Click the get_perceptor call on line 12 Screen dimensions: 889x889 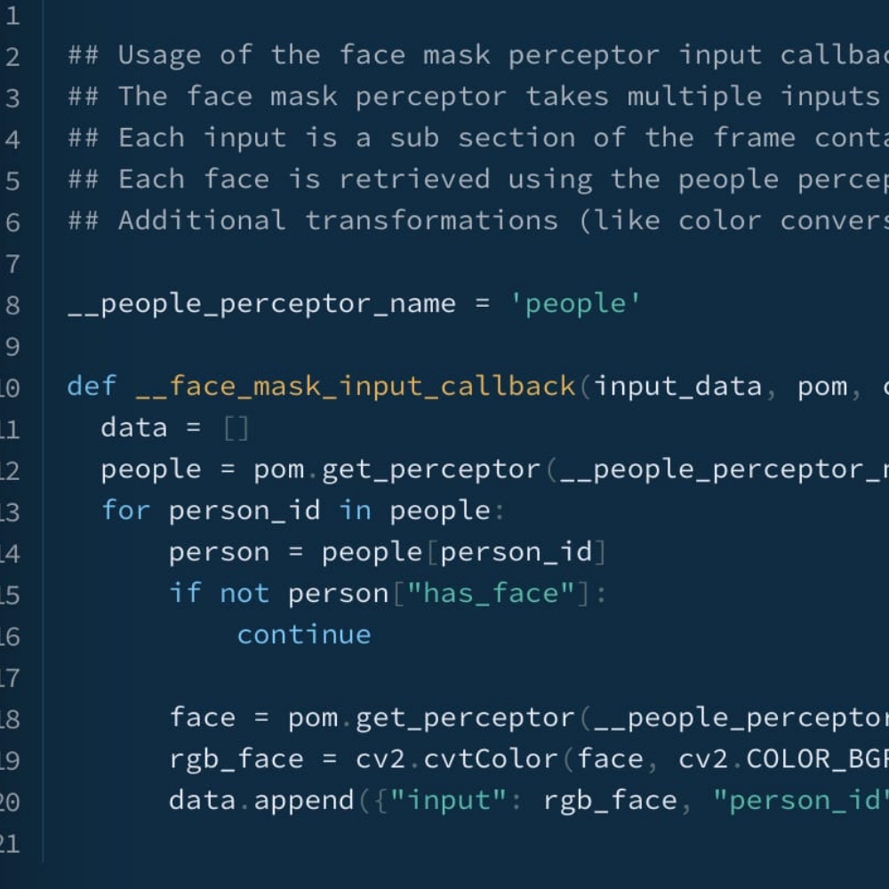[431, 470]
